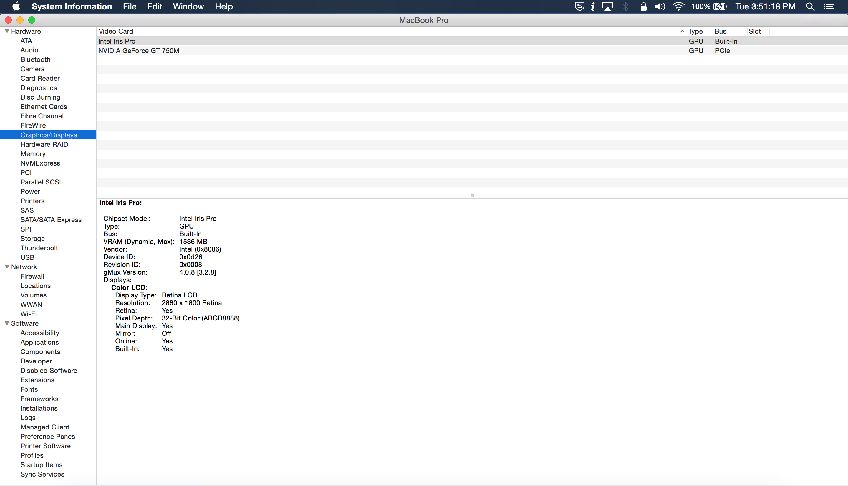Viewport: 848px width, 486px height.
Task: Select Memory in the sidebar
Action: [33, 154]
